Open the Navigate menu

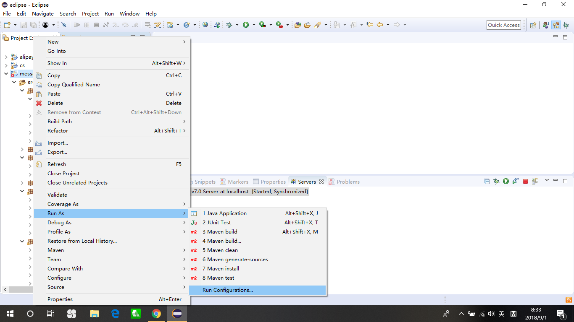(43, 13)
